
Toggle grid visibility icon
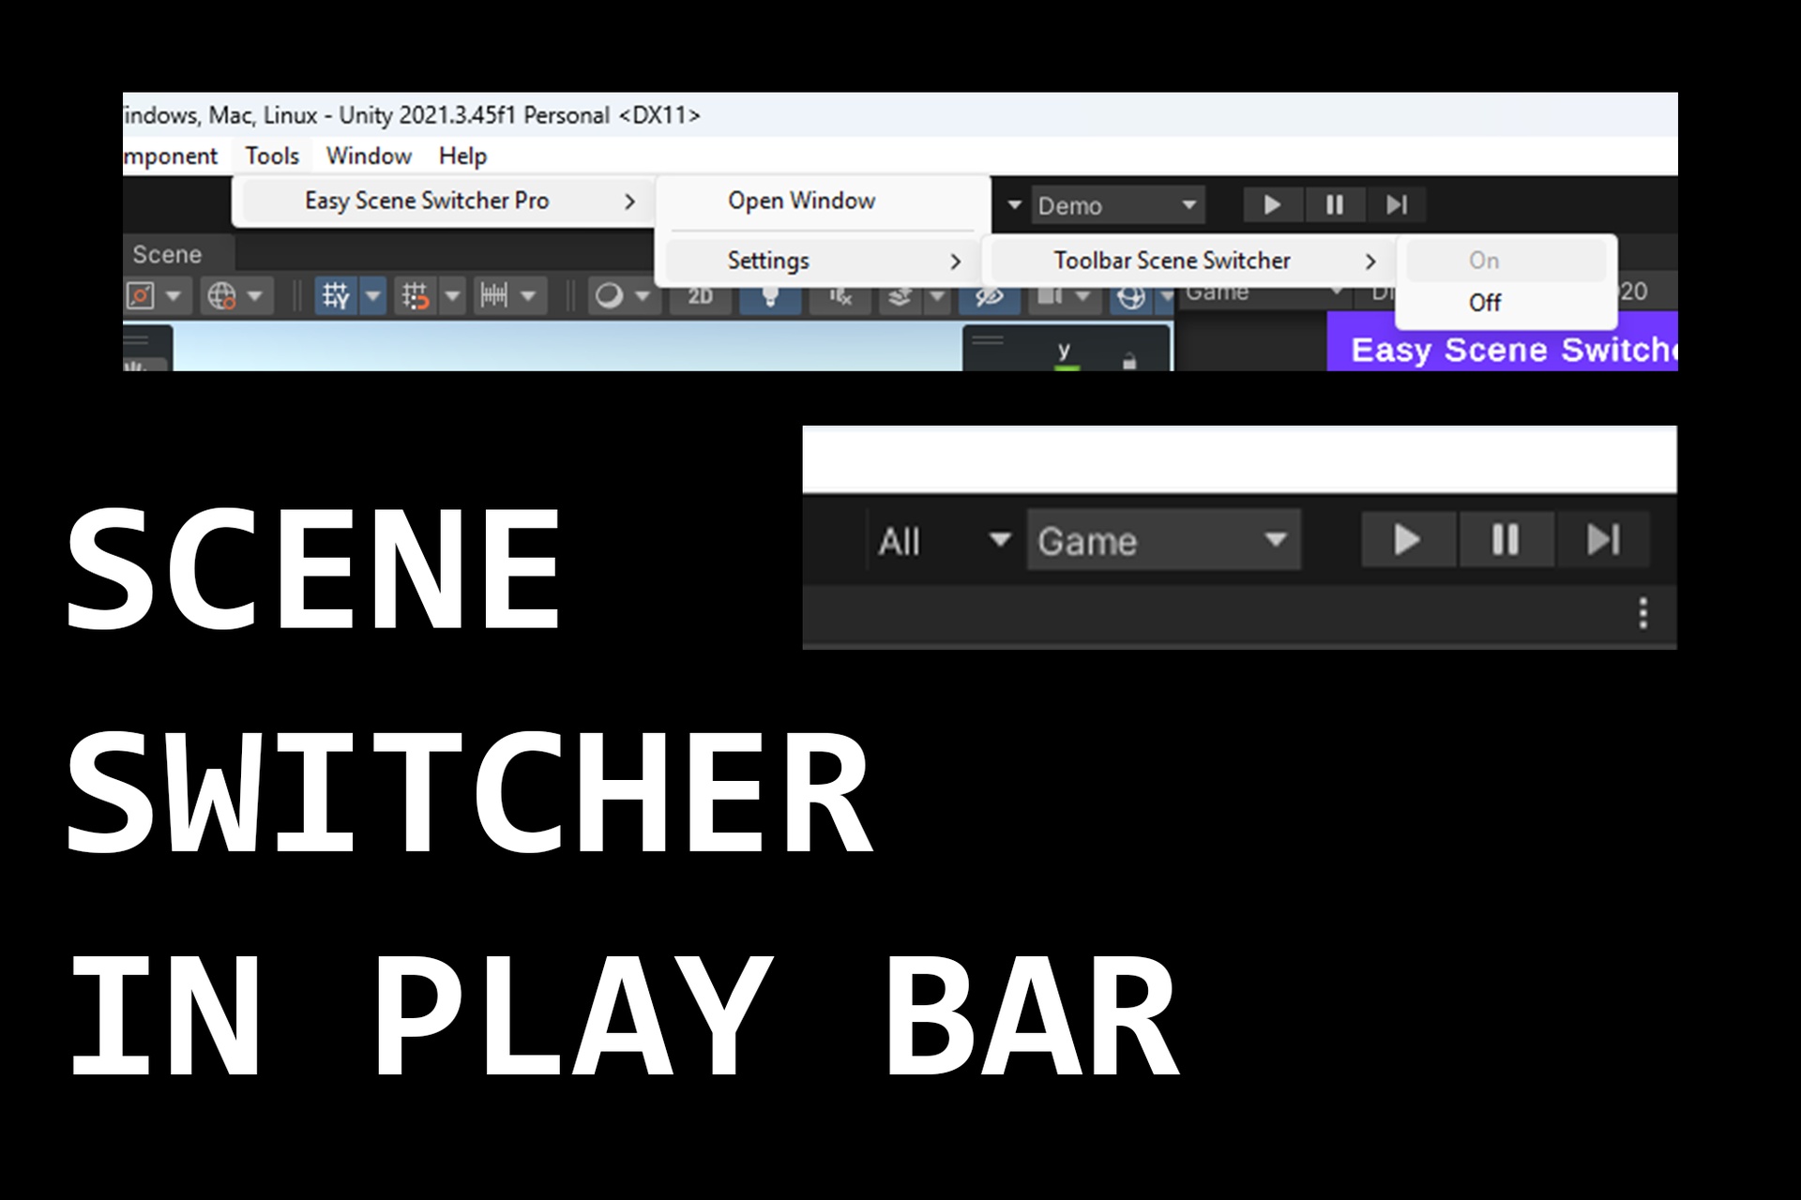pyautogui.click(x=336, y=296)
